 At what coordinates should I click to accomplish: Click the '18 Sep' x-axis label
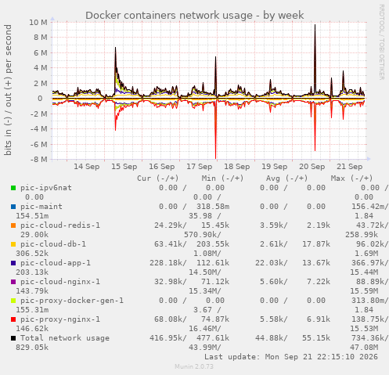point(237,167)
